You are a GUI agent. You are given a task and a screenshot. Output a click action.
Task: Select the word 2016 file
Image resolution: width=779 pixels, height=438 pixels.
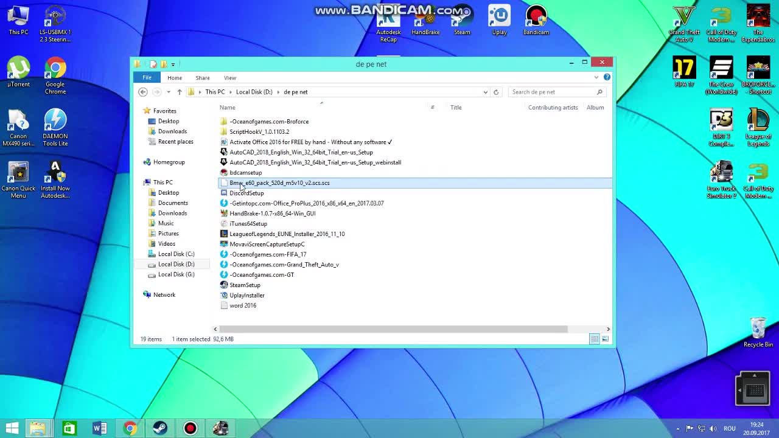click(242, 305)
